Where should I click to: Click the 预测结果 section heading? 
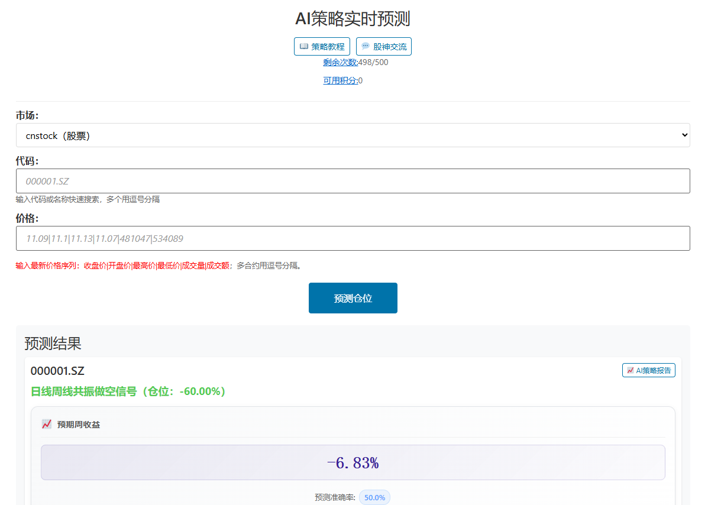53,343
